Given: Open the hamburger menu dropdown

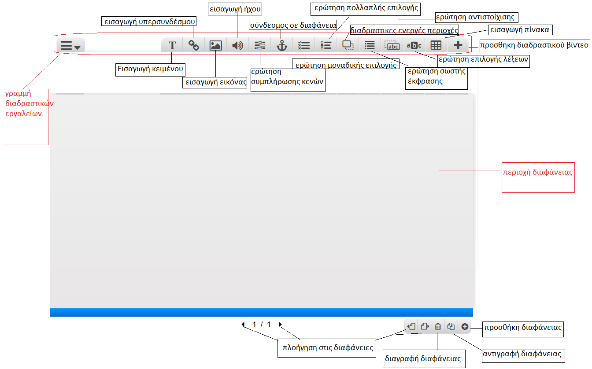Looking at the screenshot, I should click(x=70, y=45).
